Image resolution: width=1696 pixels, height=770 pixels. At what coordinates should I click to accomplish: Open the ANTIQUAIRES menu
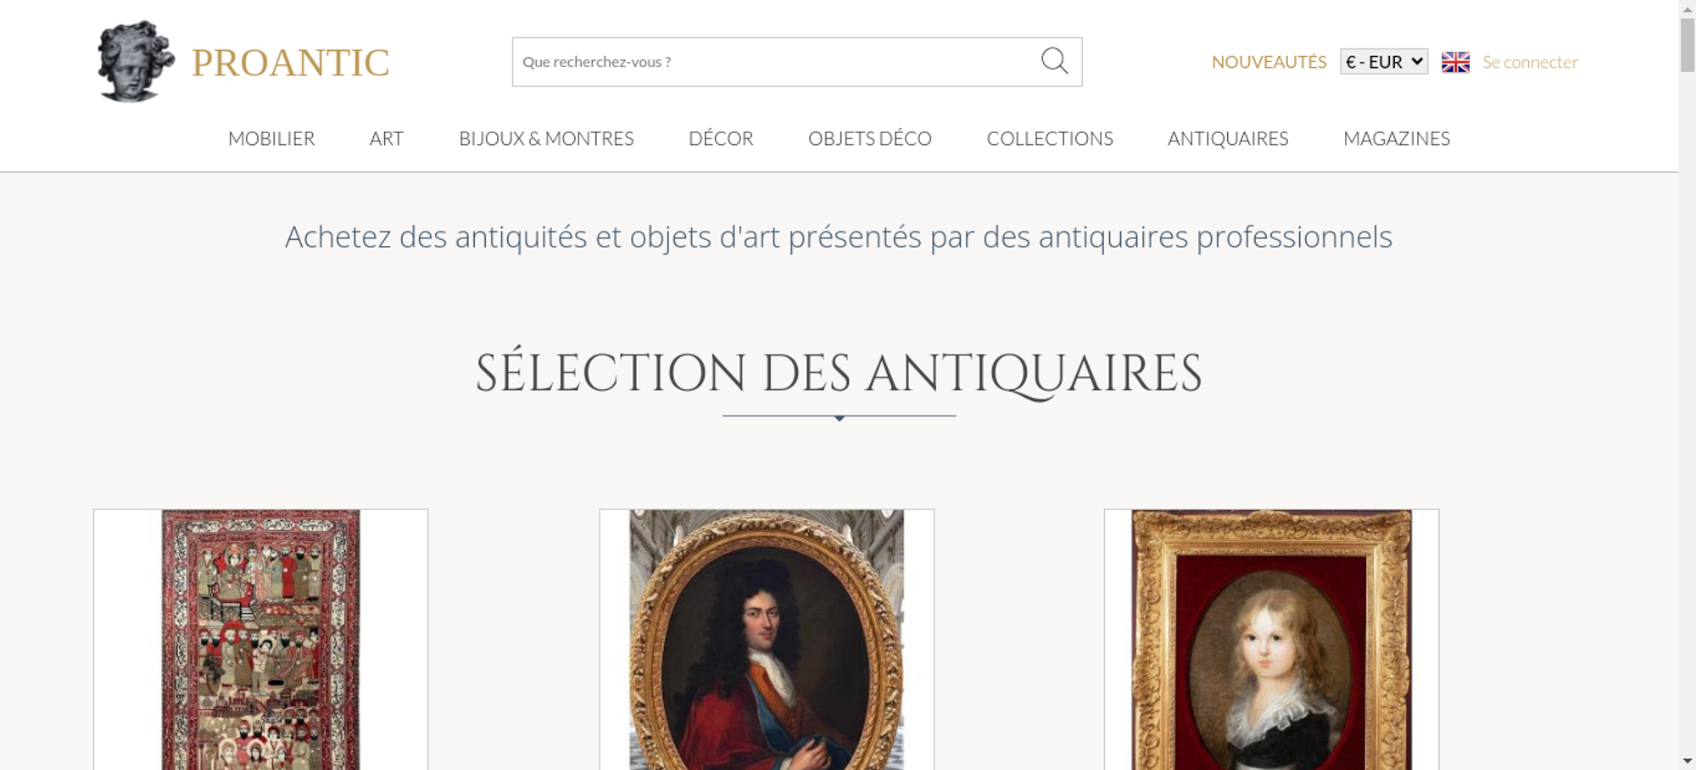1228,138
